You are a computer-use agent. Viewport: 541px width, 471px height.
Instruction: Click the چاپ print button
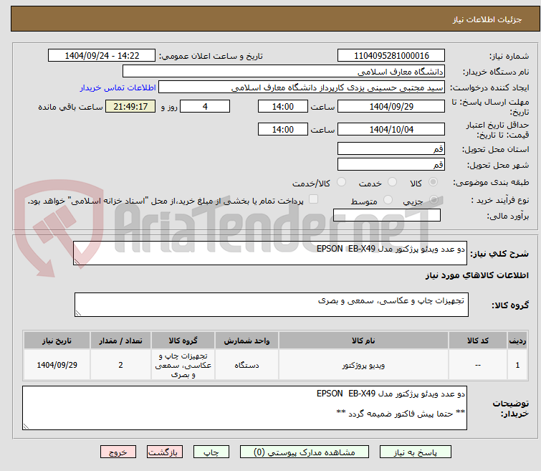[x=211, y=452]
